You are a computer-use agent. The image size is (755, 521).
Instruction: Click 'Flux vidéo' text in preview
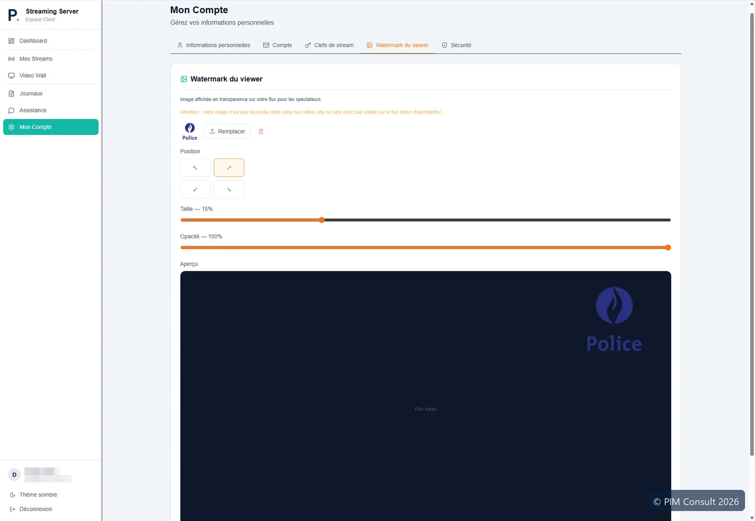[x=426, y=409]
